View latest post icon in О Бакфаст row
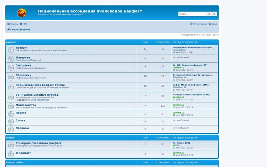Image resolution: width=267 pixels, height=167 pixels. pos(183,153)
